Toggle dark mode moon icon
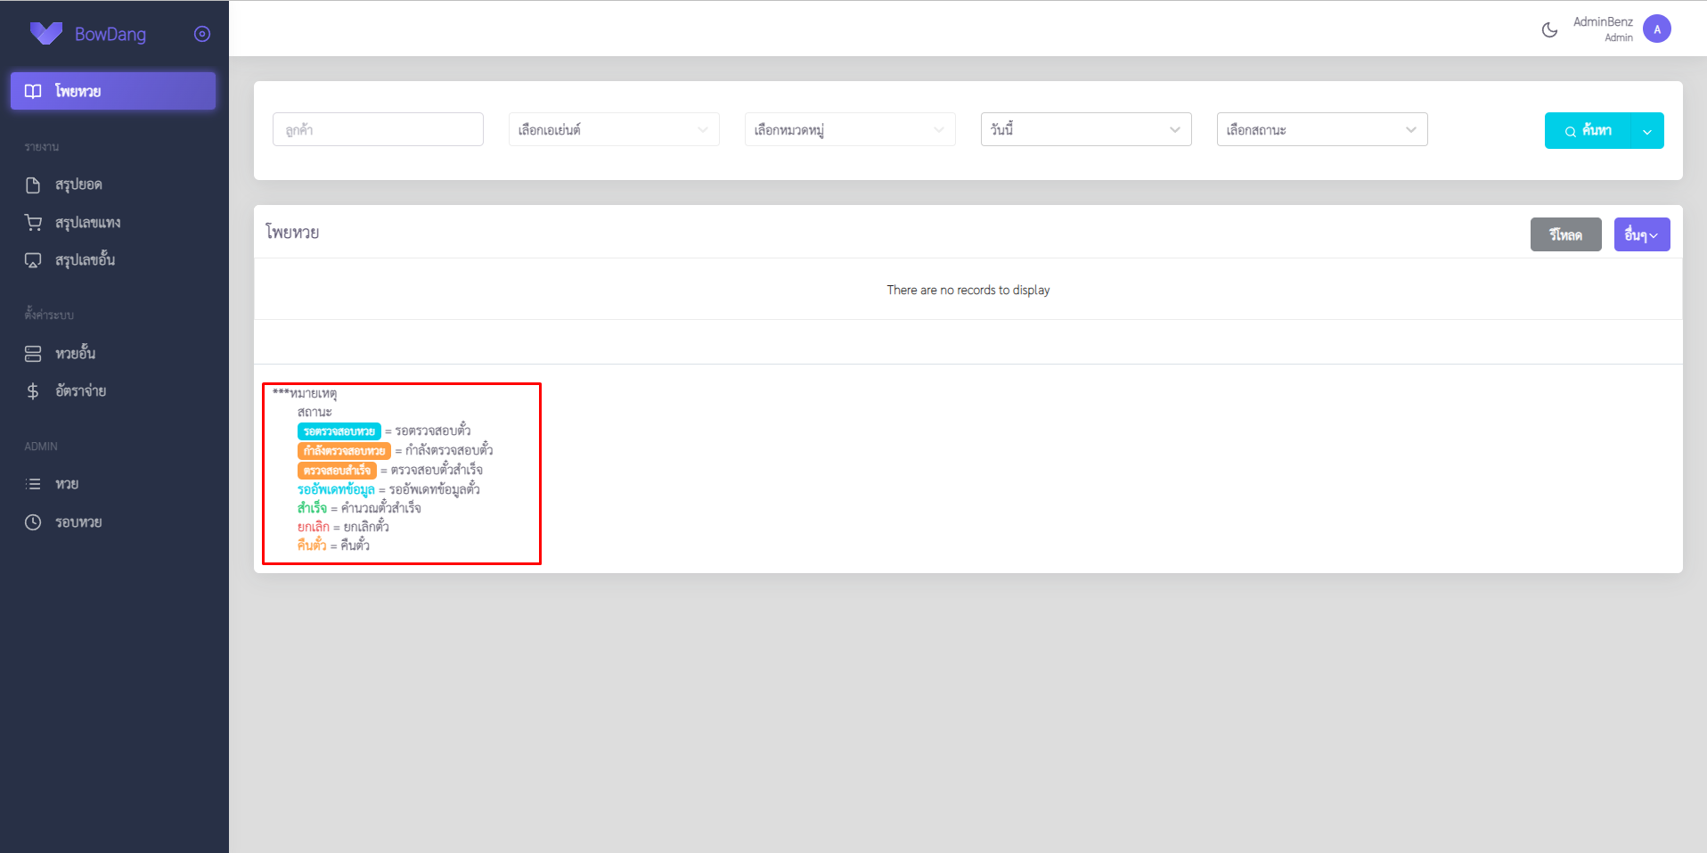The height and width of the screenshot is (853, 1707). click(1549, 29)
